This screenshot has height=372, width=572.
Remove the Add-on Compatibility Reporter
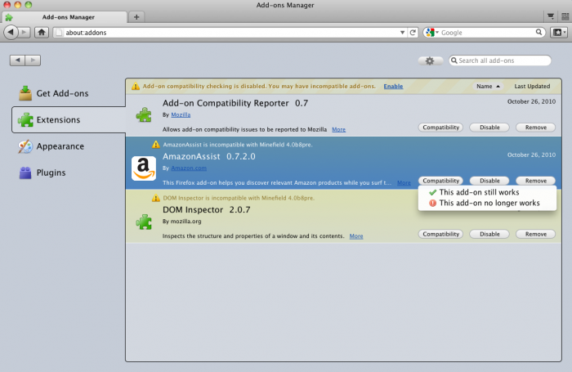pyautogui.click(x=535, y=128)
